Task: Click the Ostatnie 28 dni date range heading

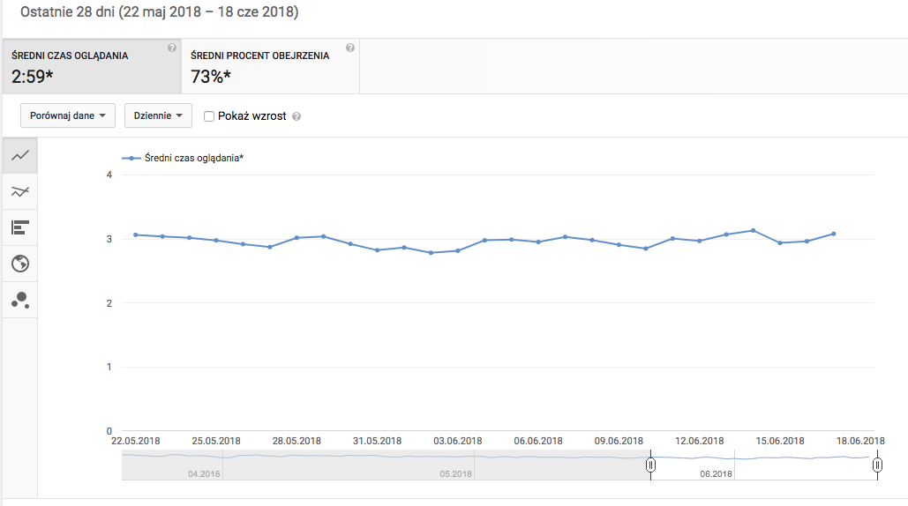Action: coord(159,11)
